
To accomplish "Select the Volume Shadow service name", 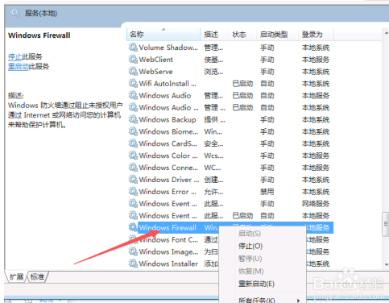I will (168, 48).
